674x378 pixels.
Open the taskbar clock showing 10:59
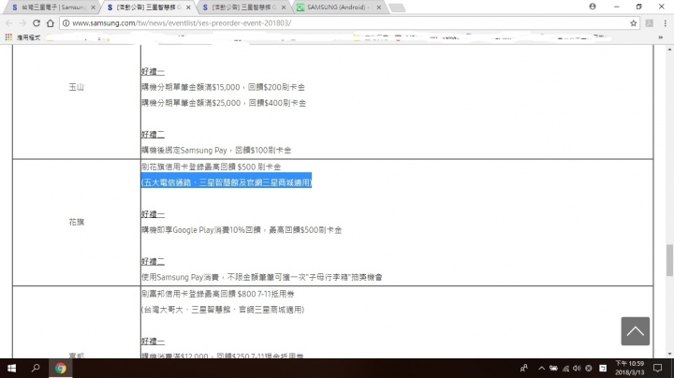pyautogui.click(x=629, y=368)
